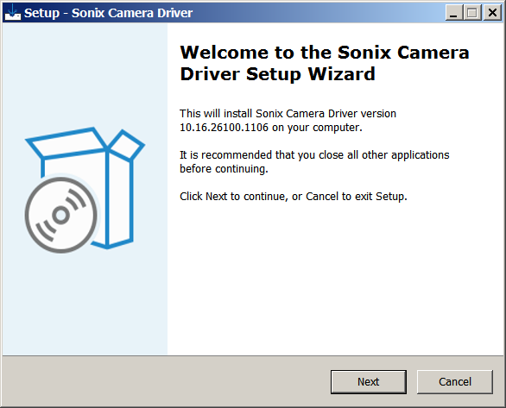Click the gray installation disc graphic

(61, 215)
